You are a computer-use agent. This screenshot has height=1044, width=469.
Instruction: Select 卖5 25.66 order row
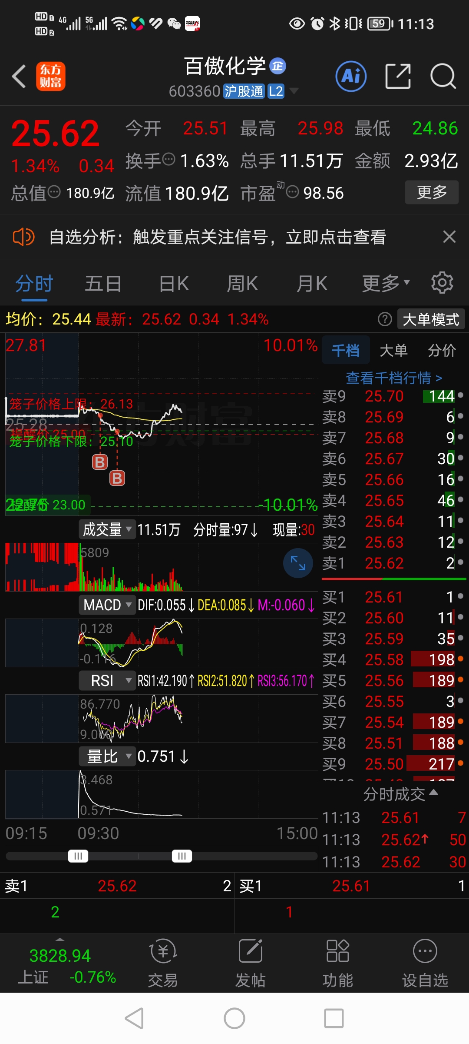point(393,479)
